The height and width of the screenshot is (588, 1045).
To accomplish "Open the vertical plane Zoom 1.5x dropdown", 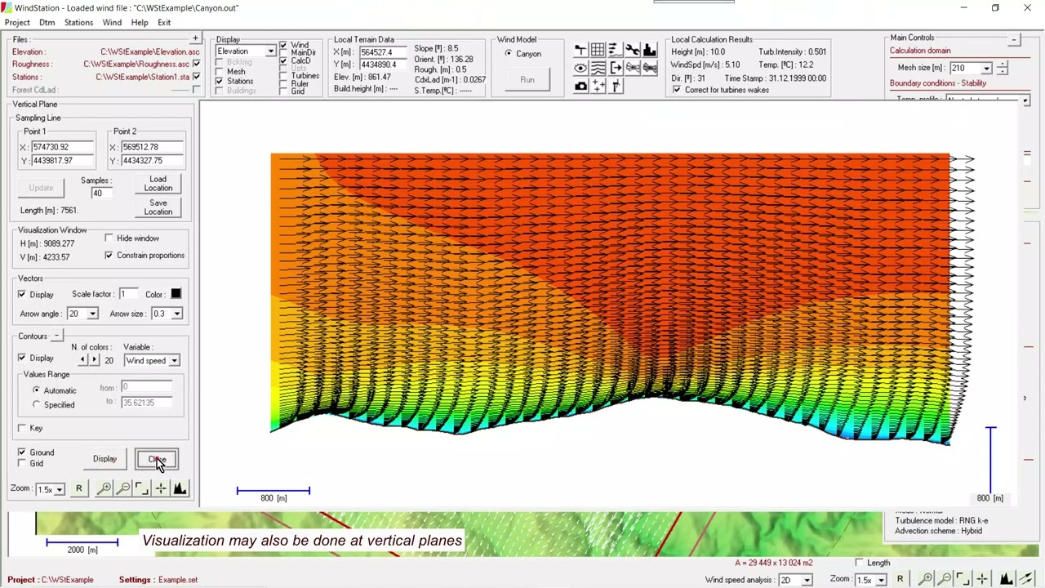I will 59,489.
